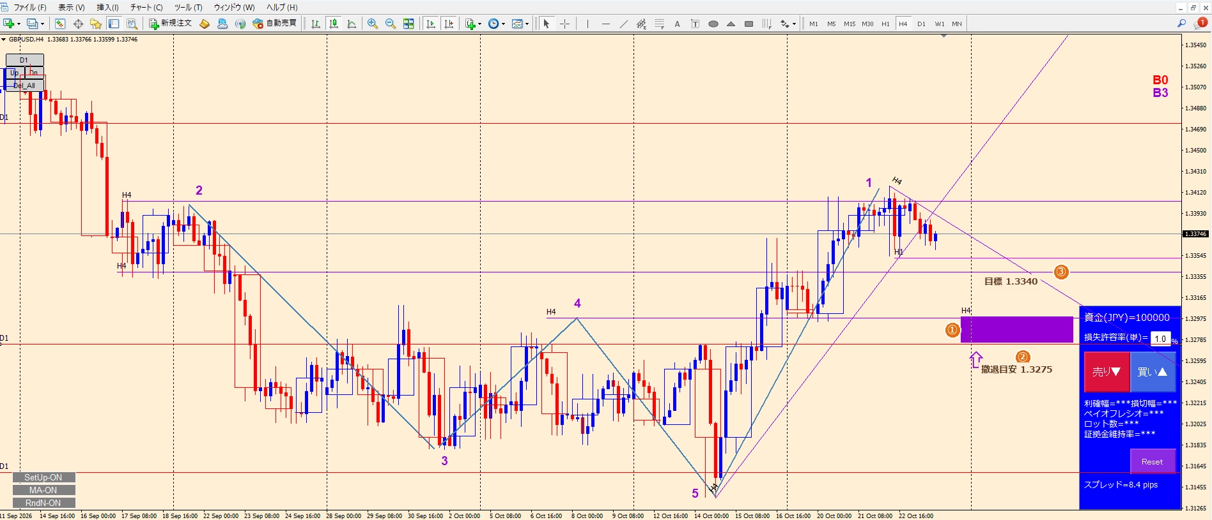
Task: Click the red 売り sell button
Action: tap(1107, 371)
